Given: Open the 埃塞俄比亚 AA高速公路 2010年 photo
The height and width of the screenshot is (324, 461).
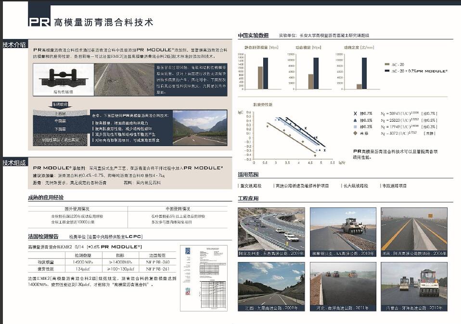Looking at the screenshot, I should pyautogui.click(x=343, y=232).
